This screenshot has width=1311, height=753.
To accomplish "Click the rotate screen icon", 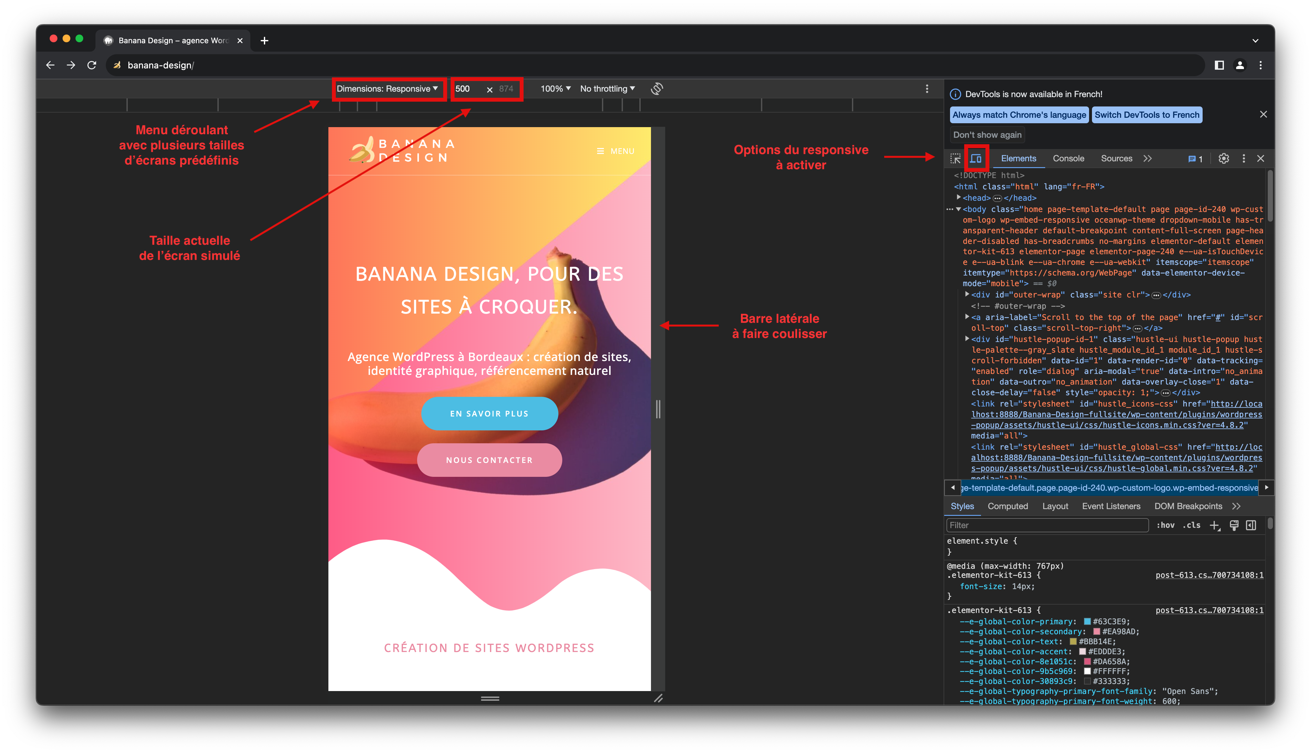I will click(x=657, y=89).
